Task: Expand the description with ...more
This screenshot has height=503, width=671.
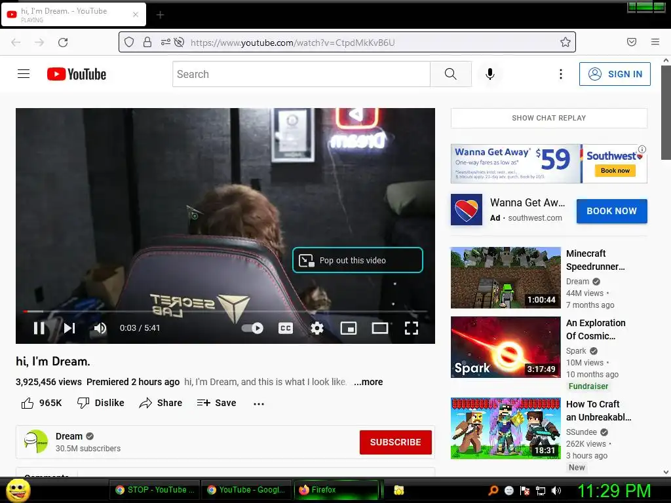Action: pos(368,382)
